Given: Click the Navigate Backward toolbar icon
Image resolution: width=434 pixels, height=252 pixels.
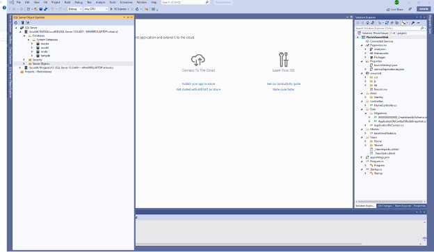Looking at the screenshot, I should 14,9.
